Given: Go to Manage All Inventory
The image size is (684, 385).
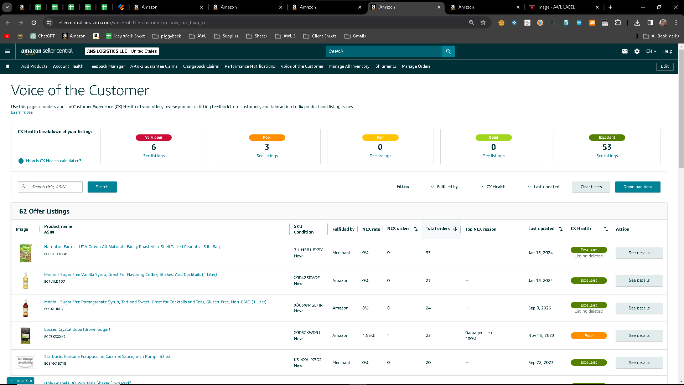Looking at the screenshot, I should point(349,66).
